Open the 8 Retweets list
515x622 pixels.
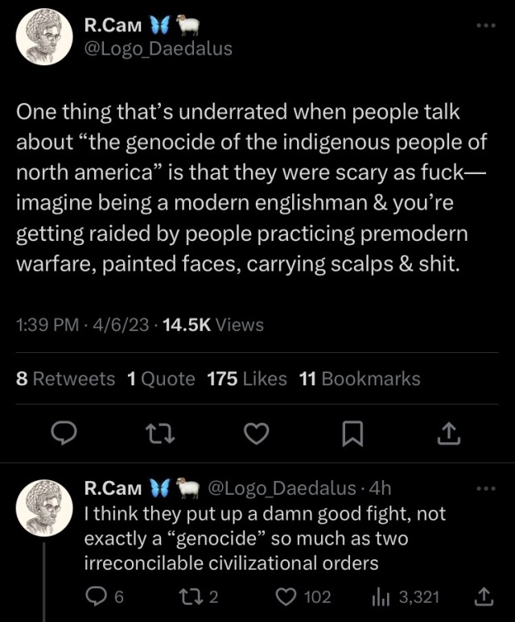point(66,379)
